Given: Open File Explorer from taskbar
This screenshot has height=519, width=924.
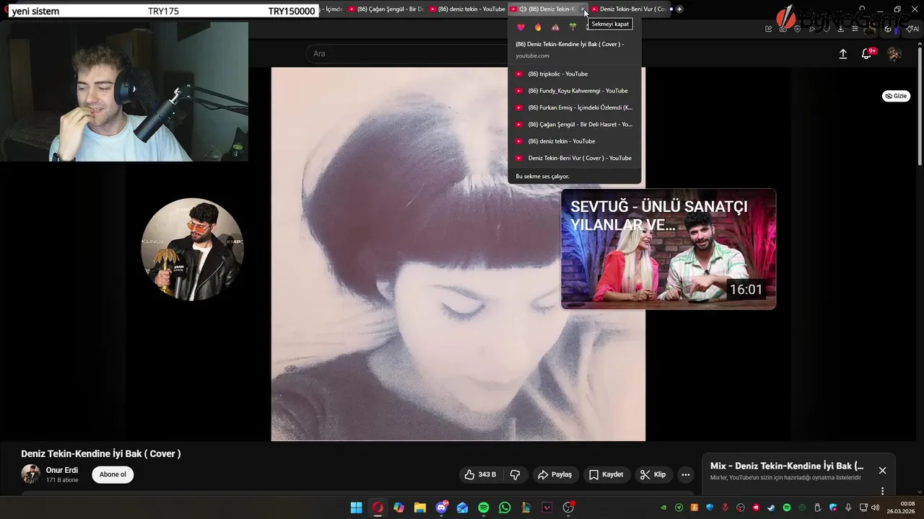Looking at the screenshot, I should 419,507.
